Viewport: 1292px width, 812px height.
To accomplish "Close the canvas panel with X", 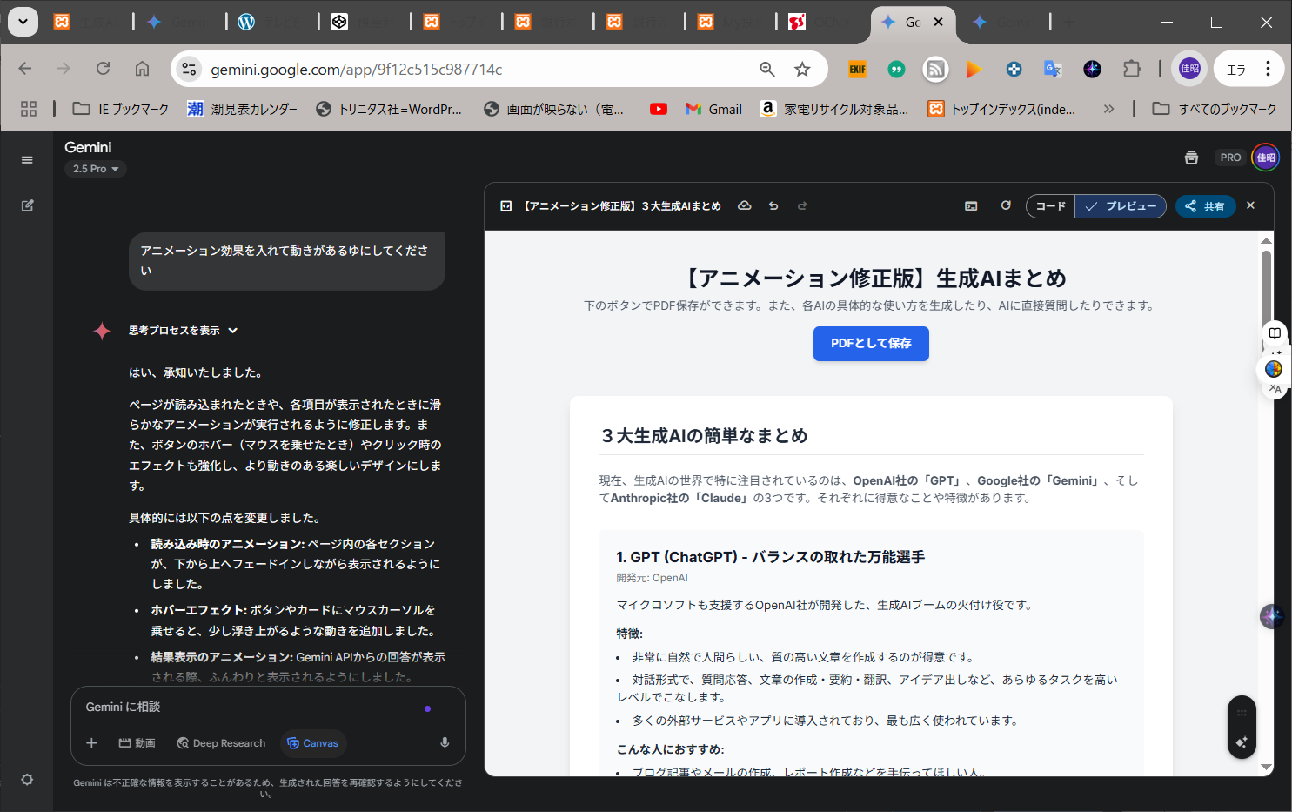I will [x=1250, y=205].
